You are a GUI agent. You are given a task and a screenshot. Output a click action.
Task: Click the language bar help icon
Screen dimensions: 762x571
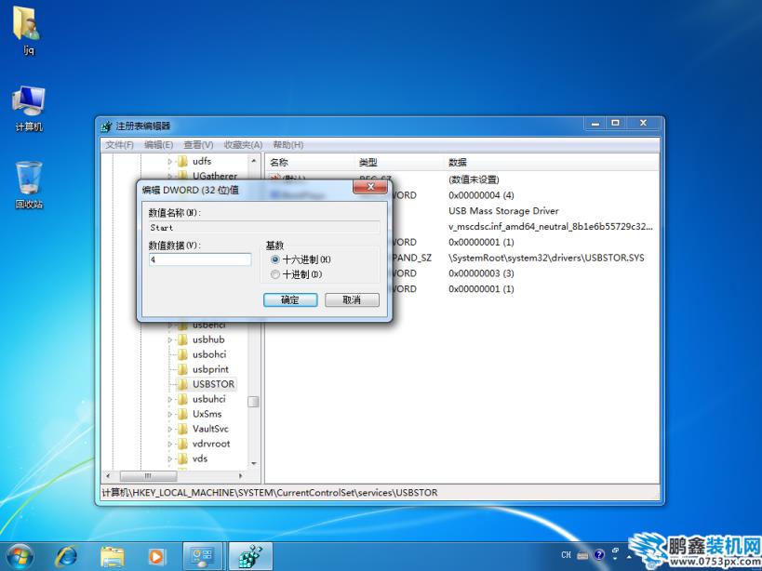599,554
